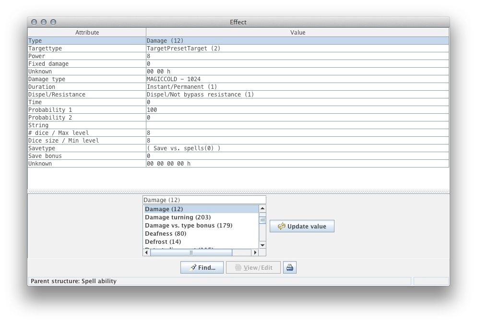Select Damage turning (203) in list
Image resolution: width=477 pixels, height=324 pixels.
pos(178,217)
